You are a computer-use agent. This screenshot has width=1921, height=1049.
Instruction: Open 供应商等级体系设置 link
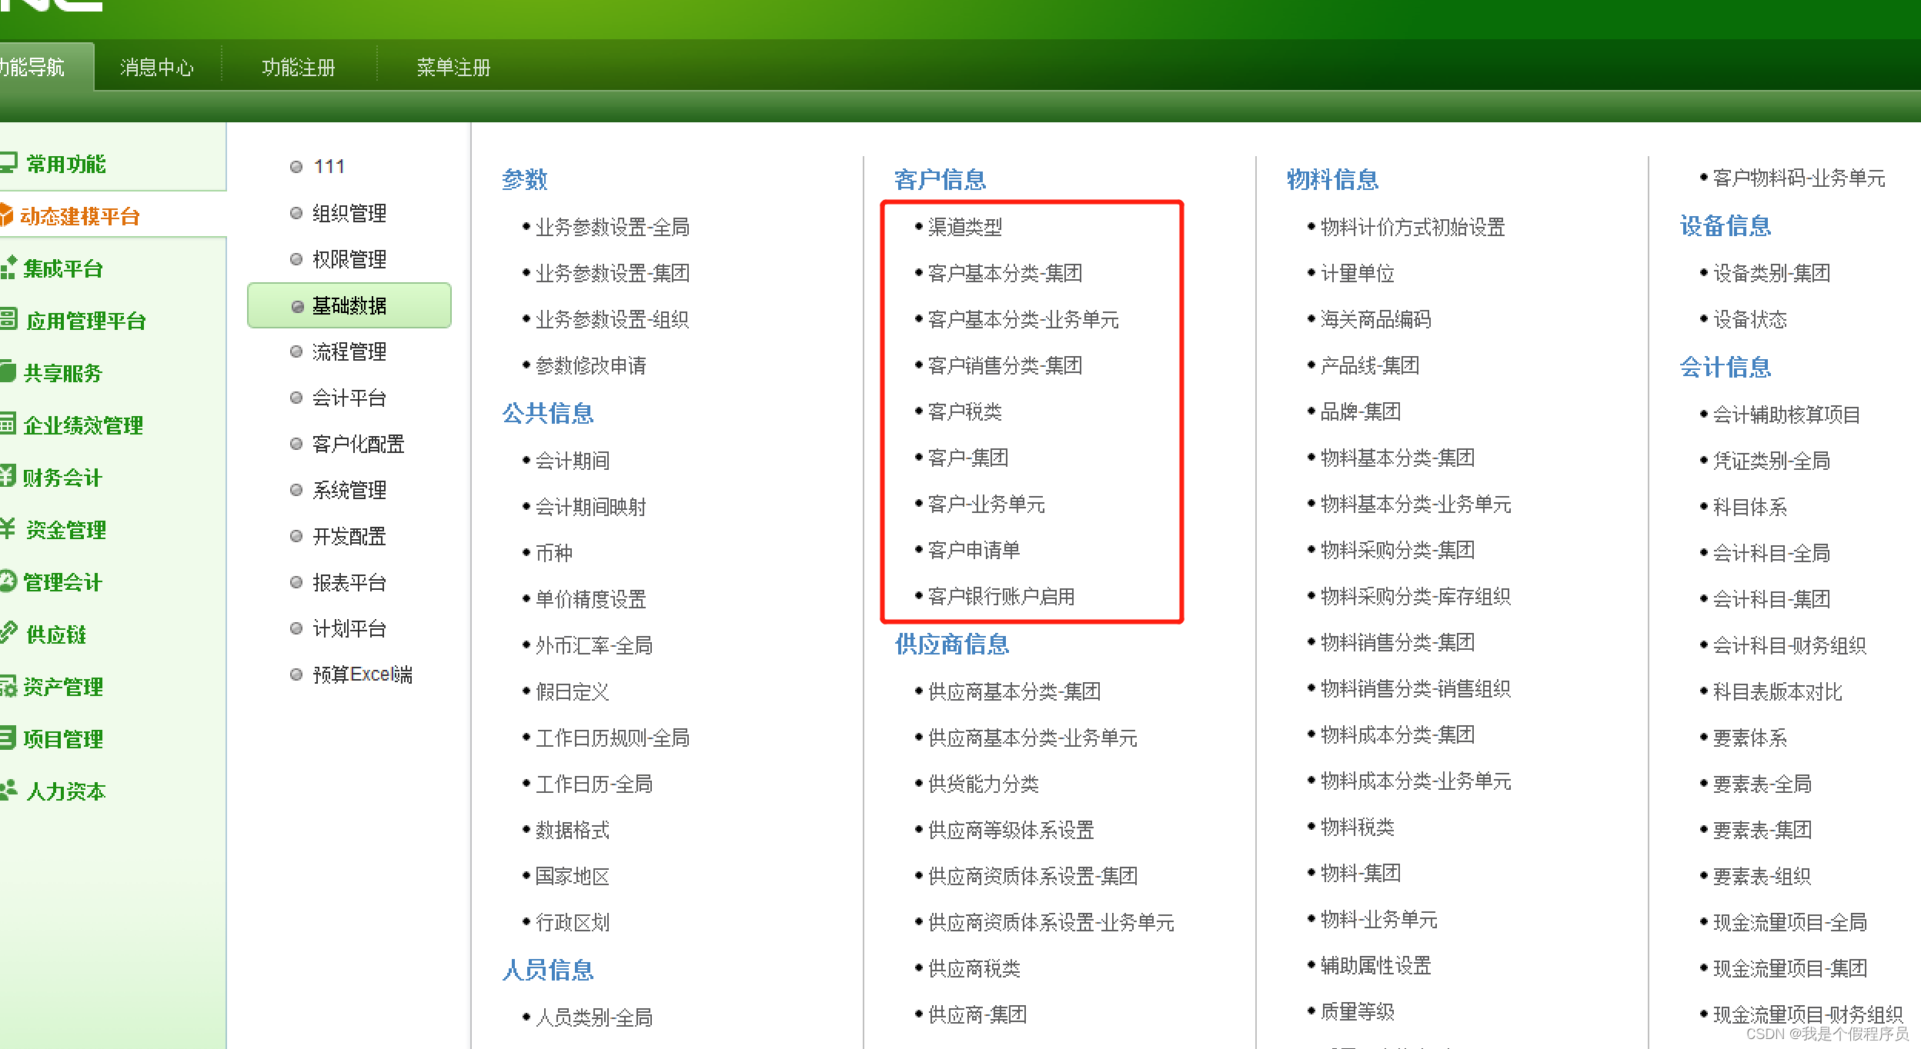[1011, 830]
